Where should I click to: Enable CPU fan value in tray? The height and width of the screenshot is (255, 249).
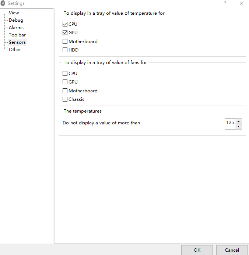click(x=65, y=73)
